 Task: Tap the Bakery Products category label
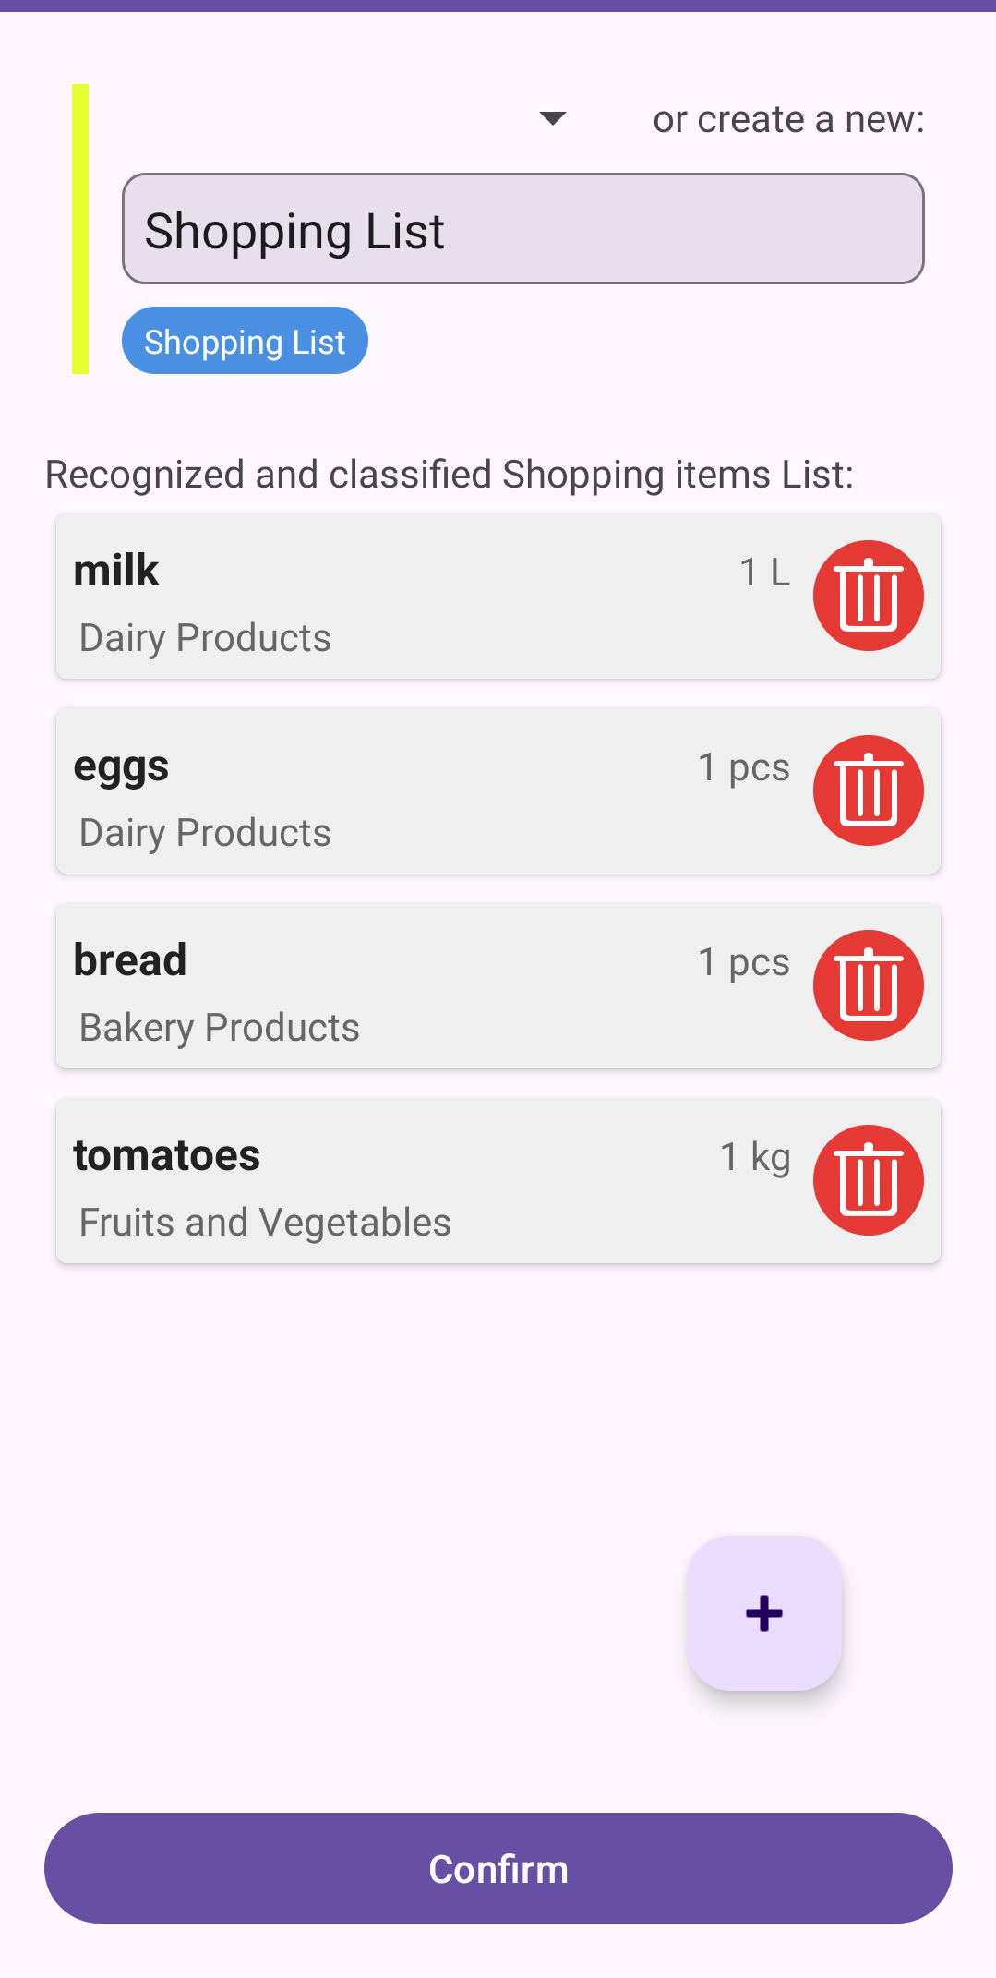220,1028
